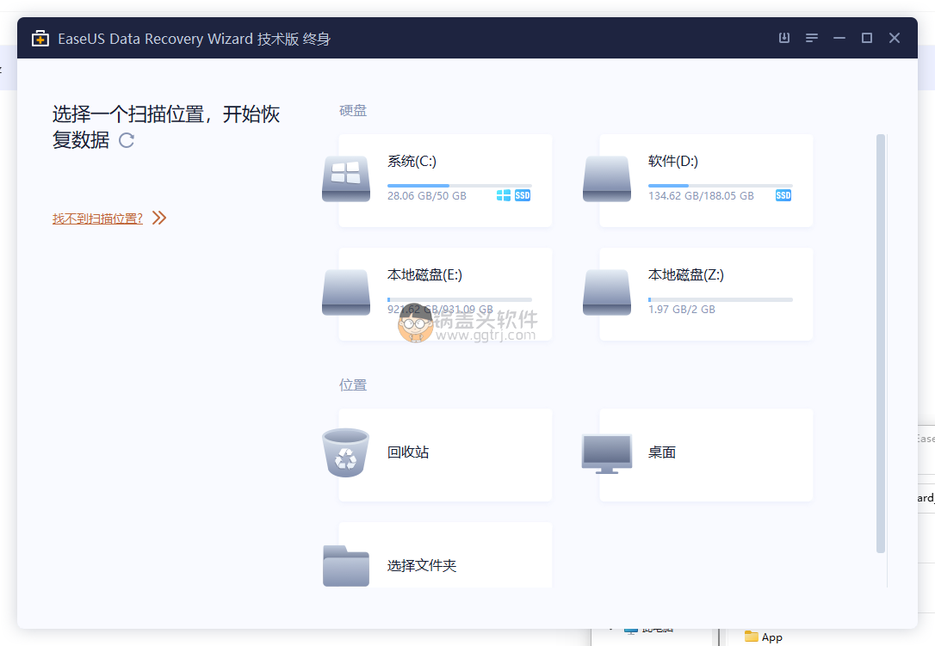Click the C: drive usage bar
This screenshot has width=935, height=646.
[459, 185]
